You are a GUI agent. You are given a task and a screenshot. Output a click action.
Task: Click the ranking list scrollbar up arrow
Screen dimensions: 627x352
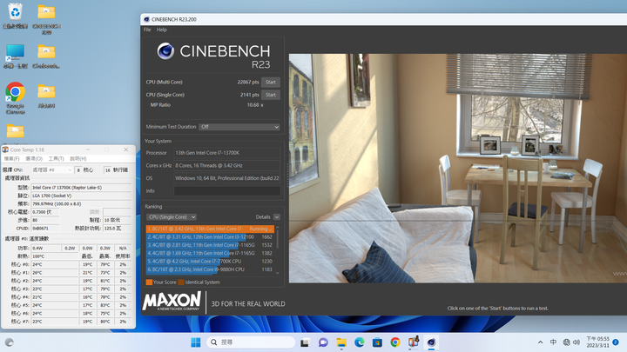click(x=278, y=228)
